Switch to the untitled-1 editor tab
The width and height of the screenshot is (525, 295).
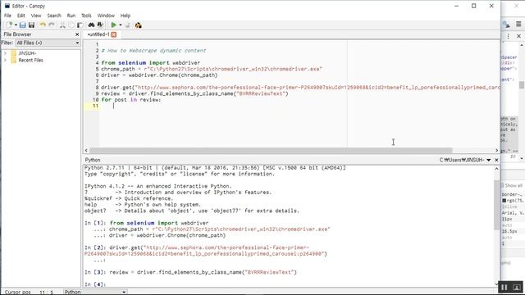98,34
